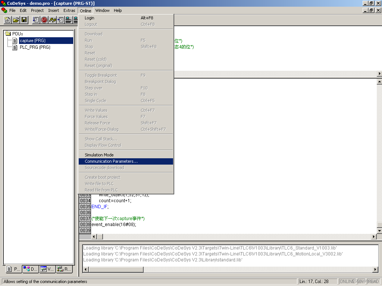Click the message pane scroll-left arrow
The height and width of the screenshot is (286, 382).
[85, 269]
